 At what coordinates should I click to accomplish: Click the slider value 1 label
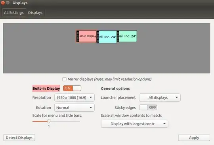point(49,126)
